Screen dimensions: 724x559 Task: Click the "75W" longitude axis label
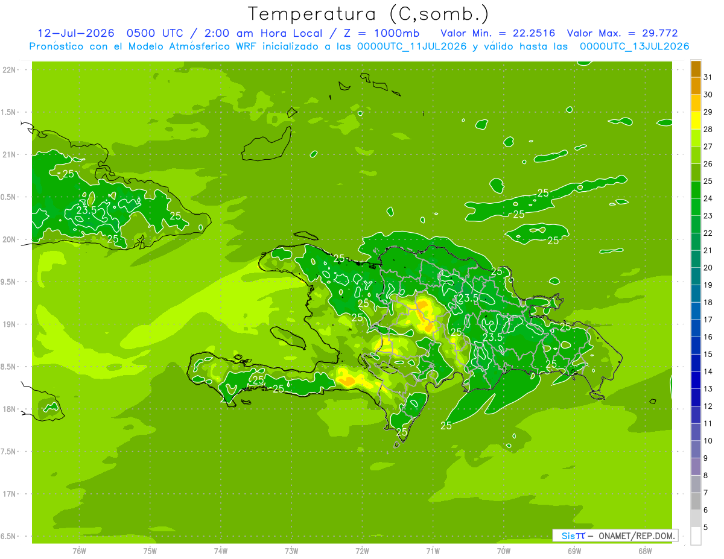coord(150,551)
